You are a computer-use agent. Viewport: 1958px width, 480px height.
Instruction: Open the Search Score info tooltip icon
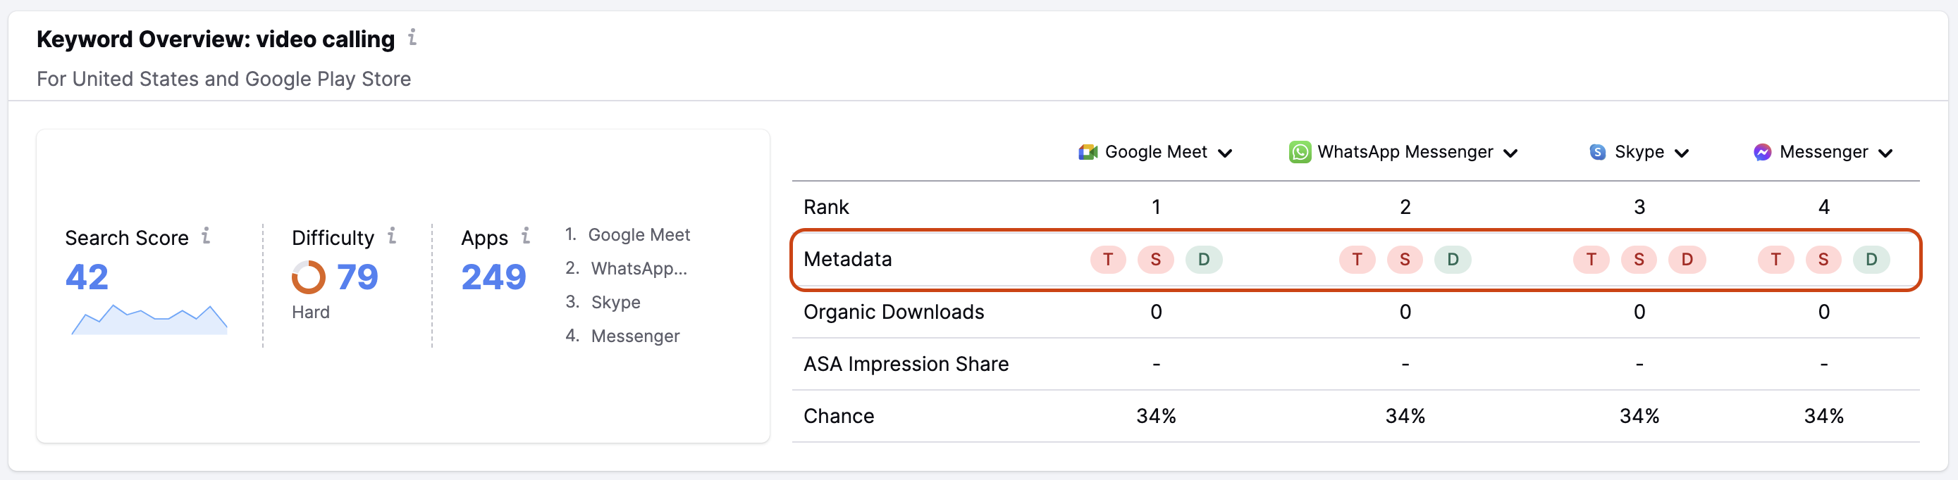tap(207, 236)
